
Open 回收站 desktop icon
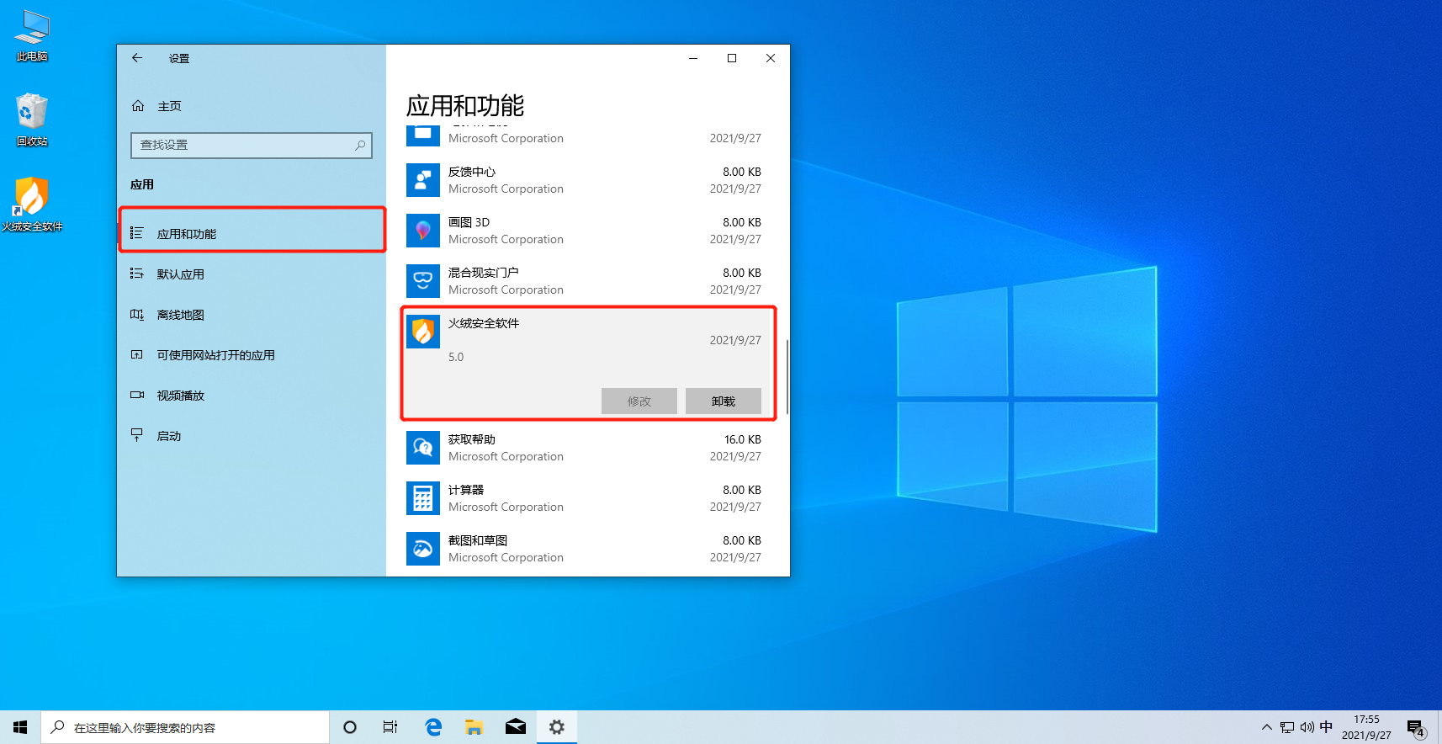pos(32,120)
